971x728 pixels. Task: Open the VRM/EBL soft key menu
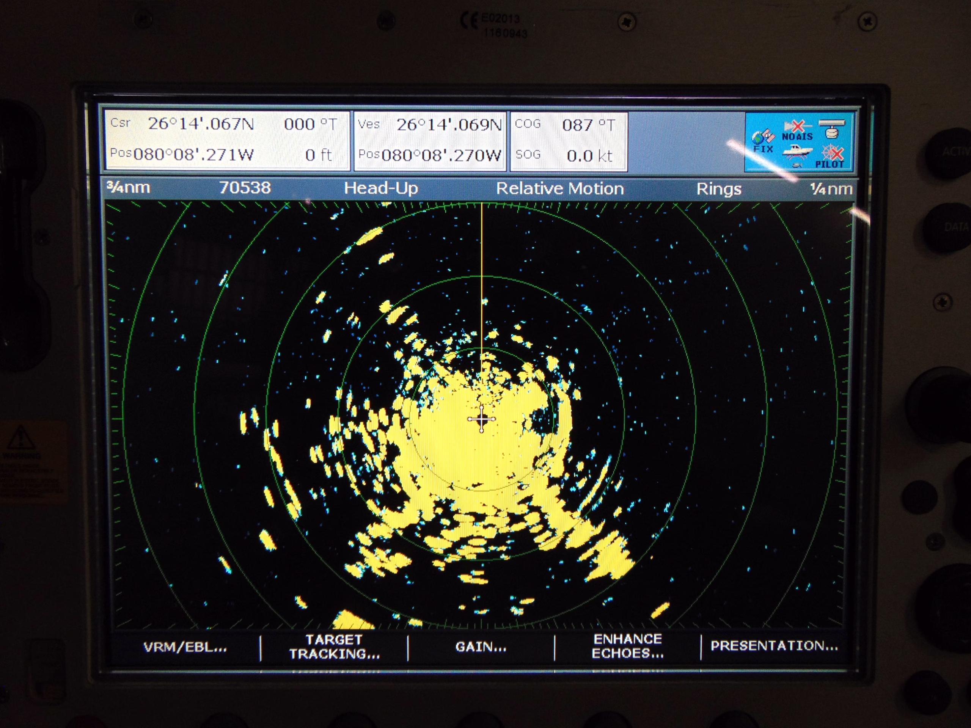[185, 647]
